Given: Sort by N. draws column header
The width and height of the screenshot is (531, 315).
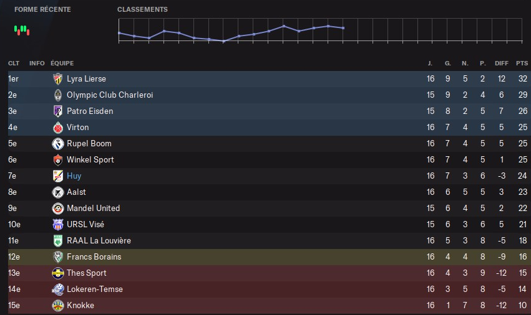Looking at the screenshot, I should 465,63.
